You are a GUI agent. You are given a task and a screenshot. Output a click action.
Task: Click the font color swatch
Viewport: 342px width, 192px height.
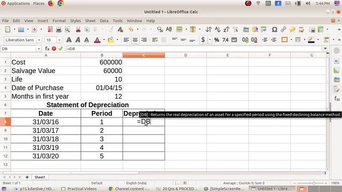(97, 40)
